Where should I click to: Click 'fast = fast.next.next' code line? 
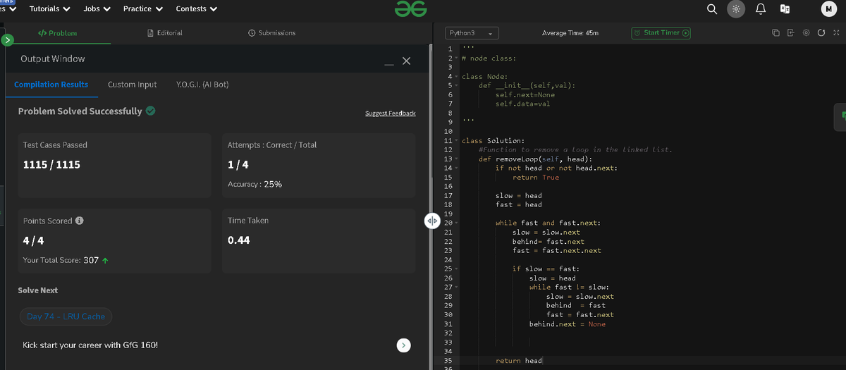point(557,251)
